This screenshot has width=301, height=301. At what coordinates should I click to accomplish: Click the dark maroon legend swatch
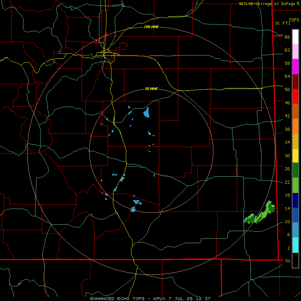[295, 82]
